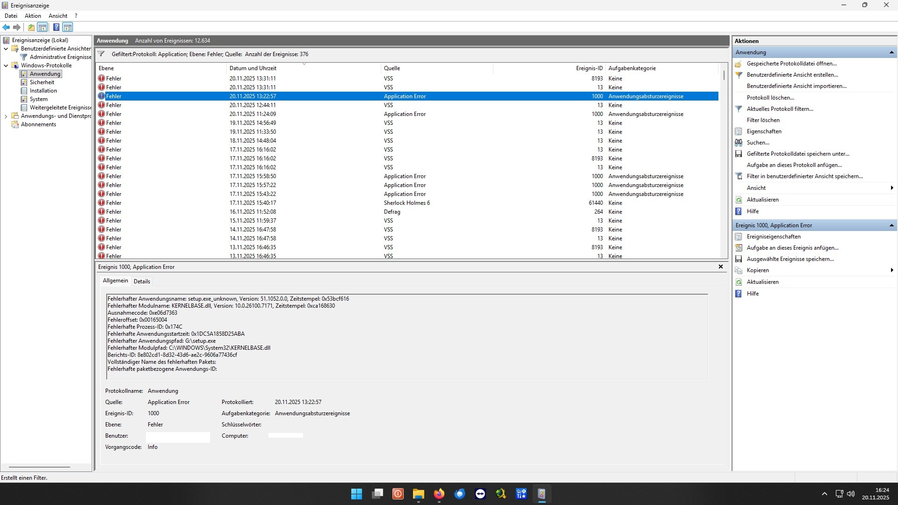Open Firefox from the taskbar
Viewport: 898px width, 505px height.
click(439, 494)
